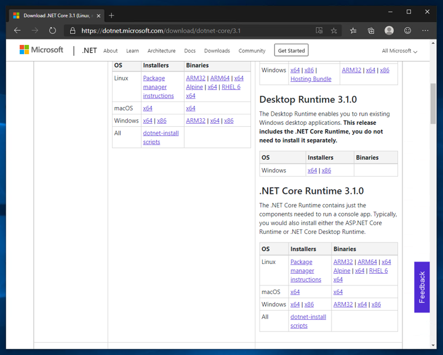Open the Feedback side button
Image resolution: width=443 pixels, height=355 pixels.
click(422, 287)
